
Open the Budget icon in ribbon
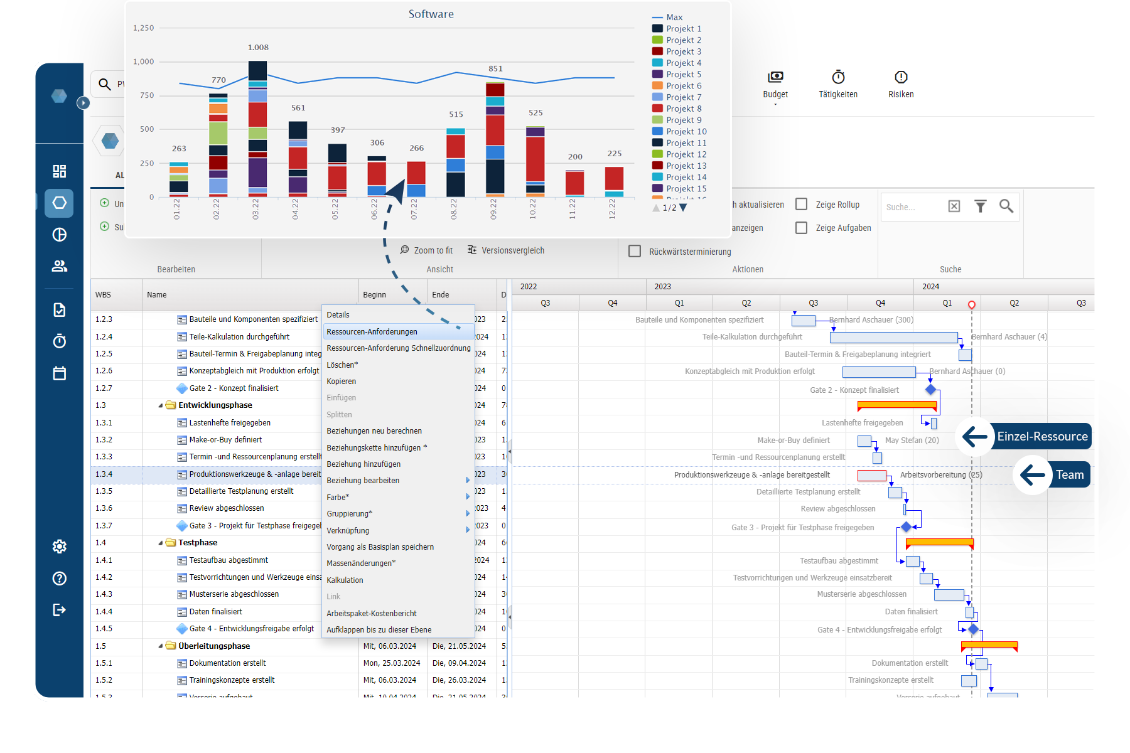click(x=775, y=77)
